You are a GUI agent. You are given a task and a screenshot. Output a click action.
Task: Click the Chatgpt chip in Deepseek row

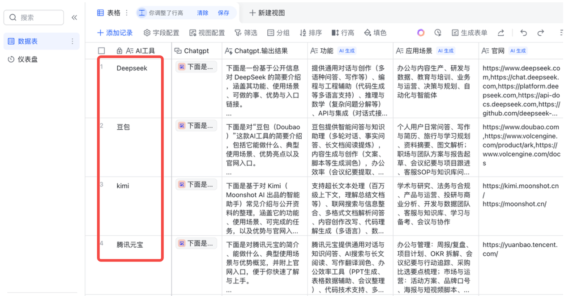[x=196, y=67]
